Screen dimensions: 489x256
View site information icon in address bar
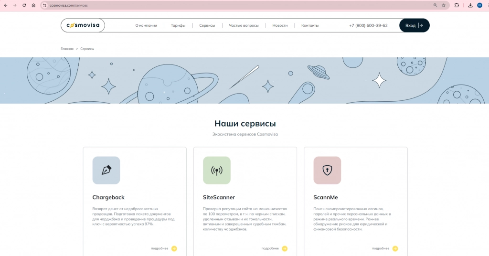(x=44, y=5)
